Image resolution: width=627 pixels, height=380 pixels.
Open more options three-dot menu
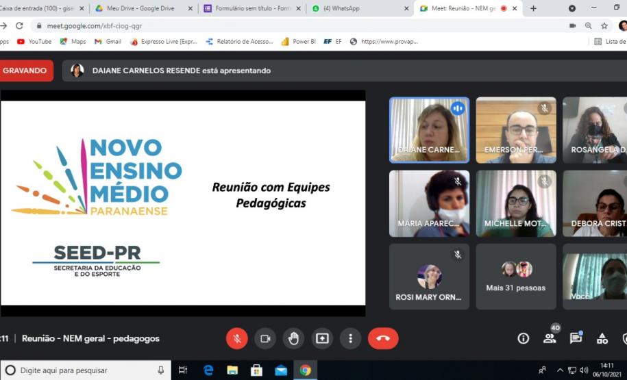350,338
